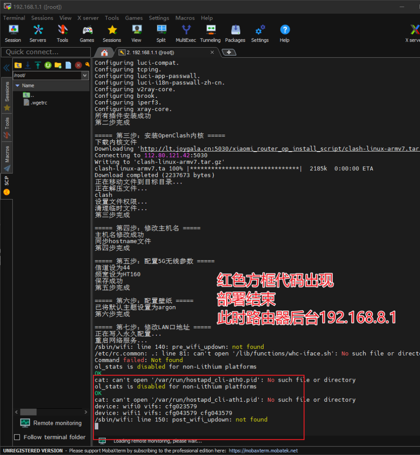Viewport: 420px width, 455px height.
Task: Click Remote monitoring button
Action: point(51,423)
